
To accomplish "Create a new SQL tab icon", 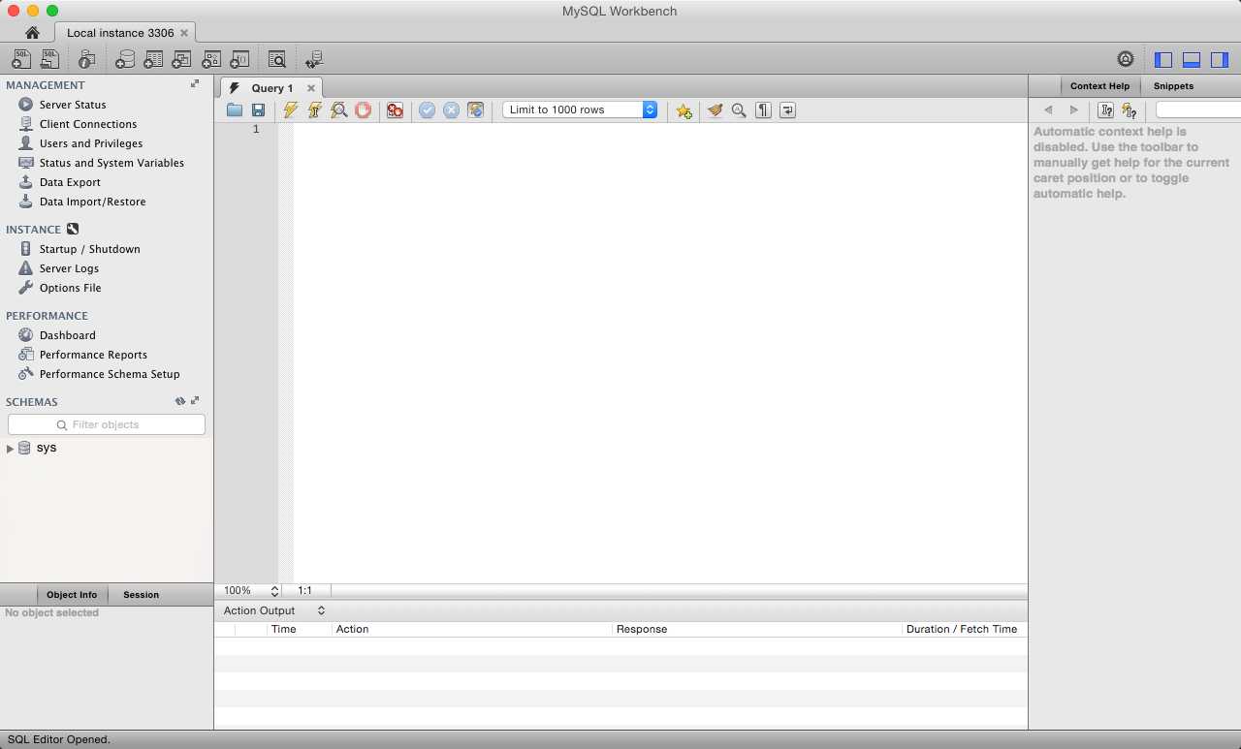I will click(x=21, y=59).
